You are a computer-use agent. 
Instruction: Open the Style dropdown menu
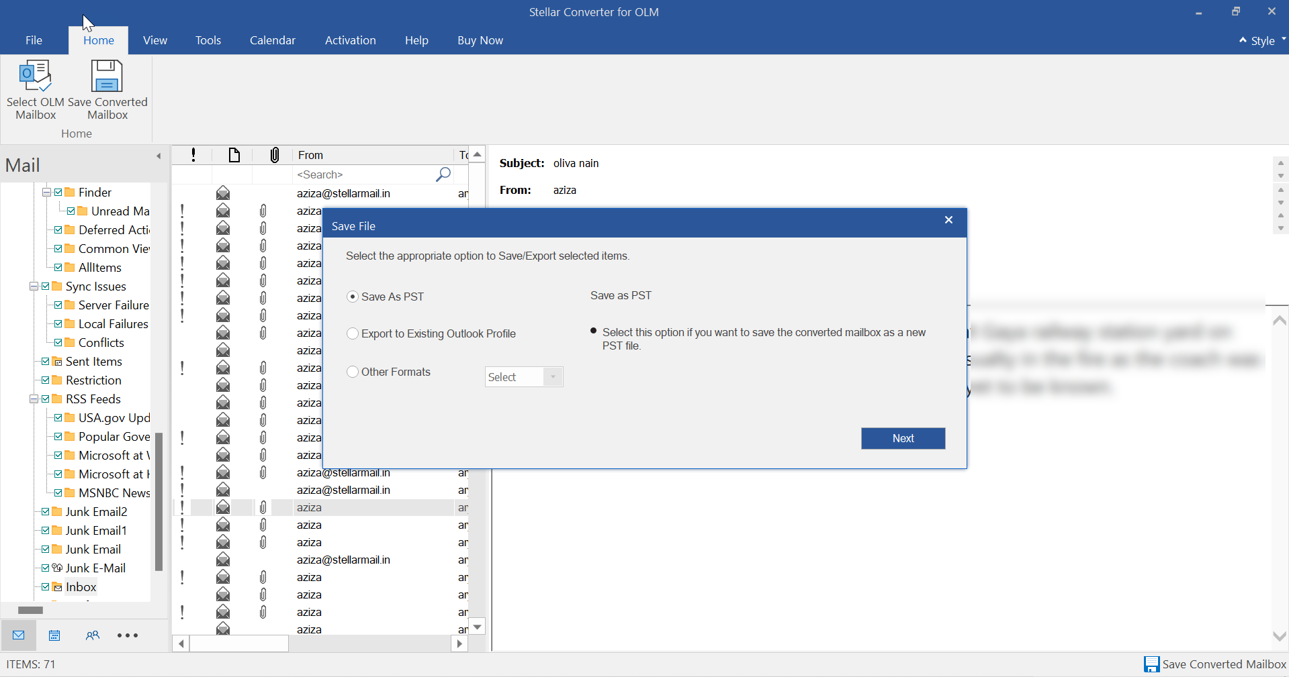point(1268,41)
